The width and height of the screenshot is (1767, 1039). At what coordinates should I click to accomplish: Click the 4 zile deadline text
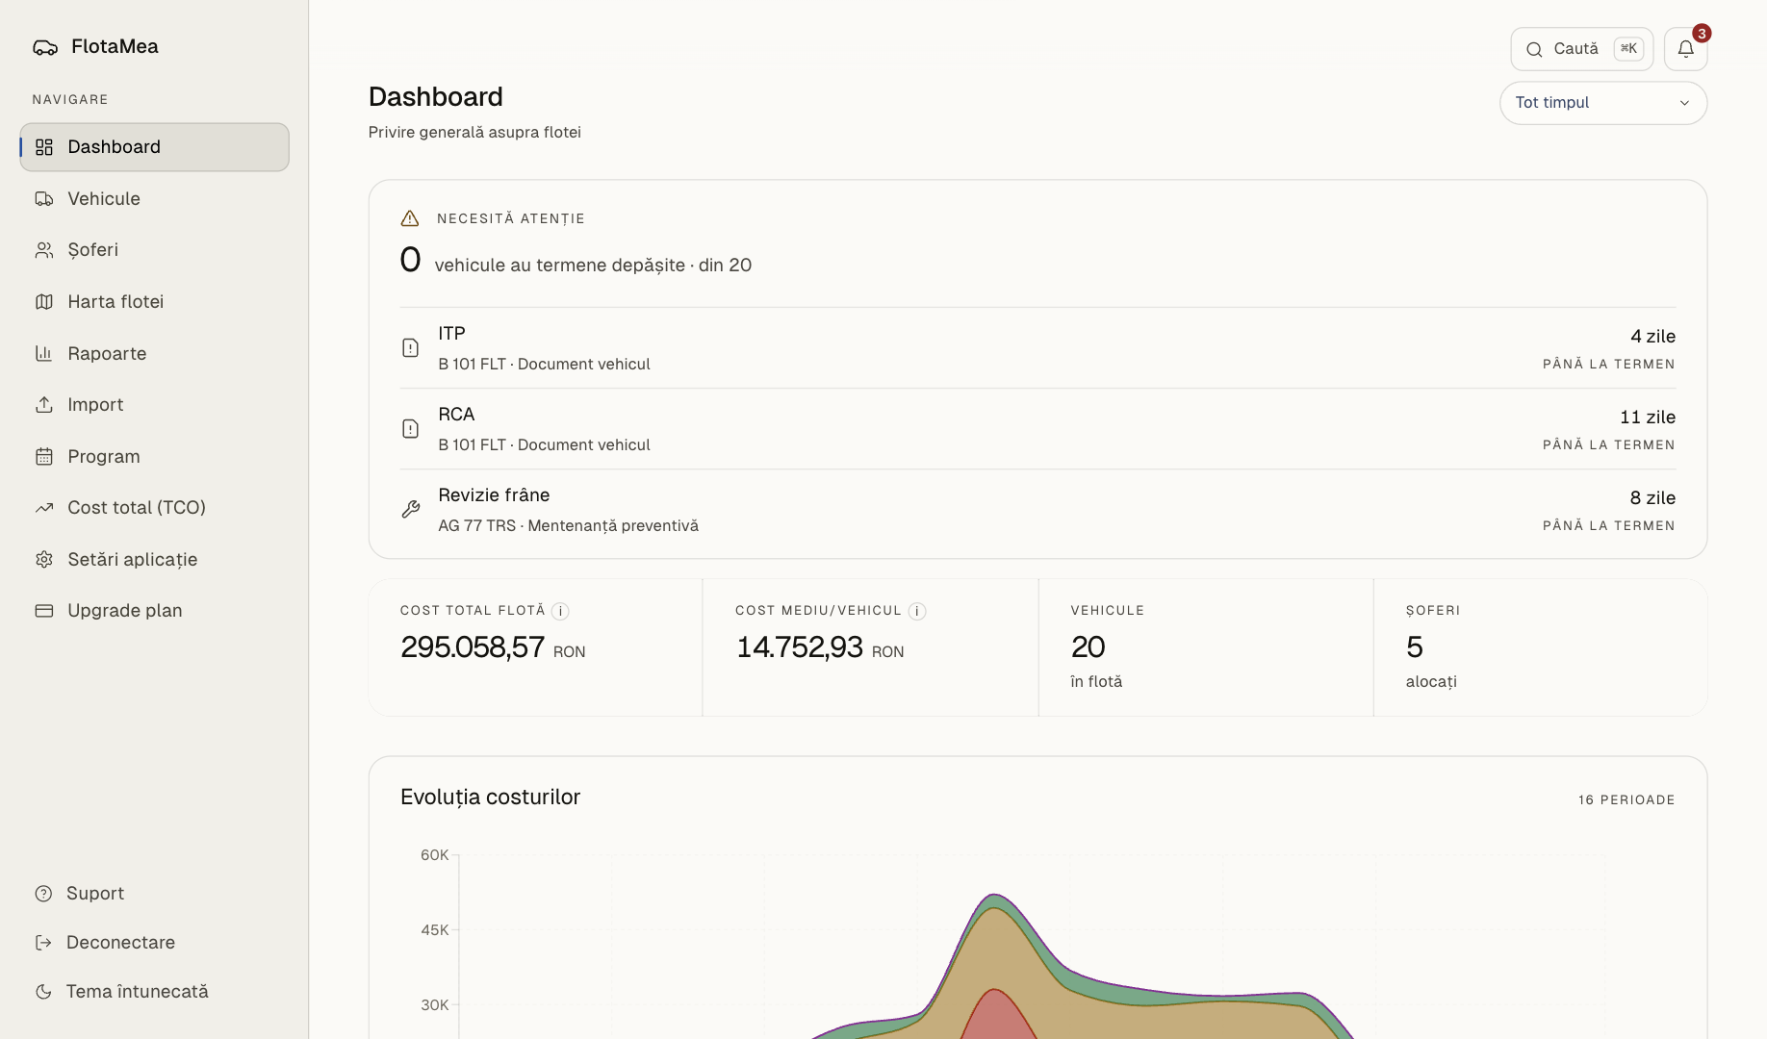click(x=1652, y=337)
